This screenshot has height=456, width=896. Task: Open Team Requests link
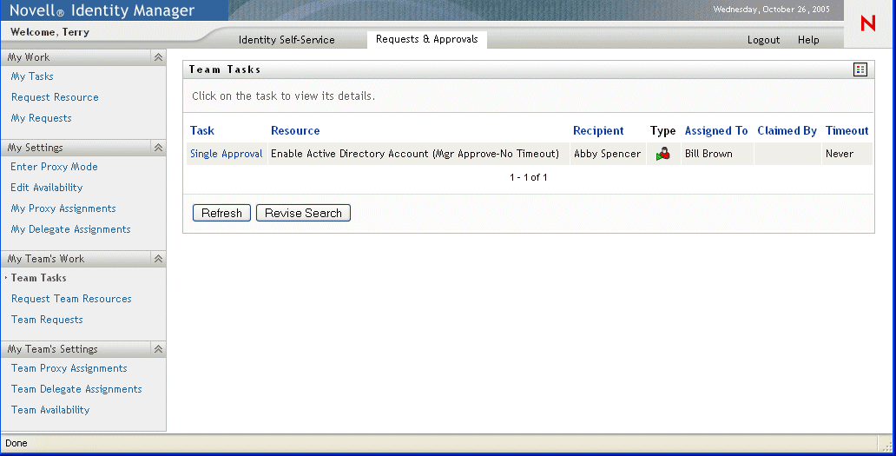[47, 320]
